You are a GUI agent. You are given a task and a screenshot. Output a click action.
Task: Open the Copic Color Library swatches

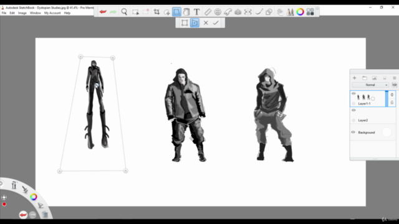[310, 12]
